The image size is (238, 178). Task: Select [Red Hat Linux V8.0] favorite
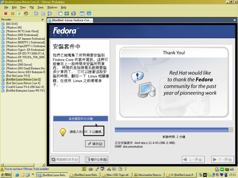tap(18, 76)
